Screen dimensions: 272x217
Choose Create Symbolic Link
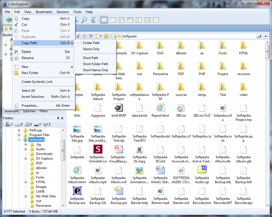[x=44, y=82]
